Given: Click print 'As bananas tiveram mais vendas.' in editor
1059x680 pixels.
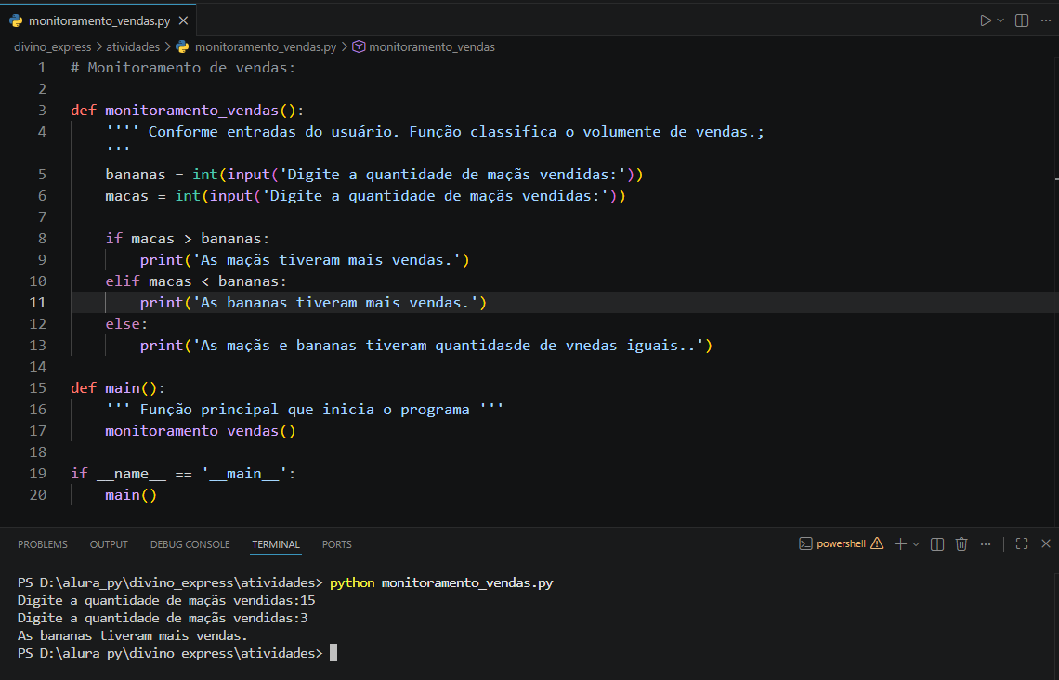Looking at the screenshot, I should click(x=313, y=303).
